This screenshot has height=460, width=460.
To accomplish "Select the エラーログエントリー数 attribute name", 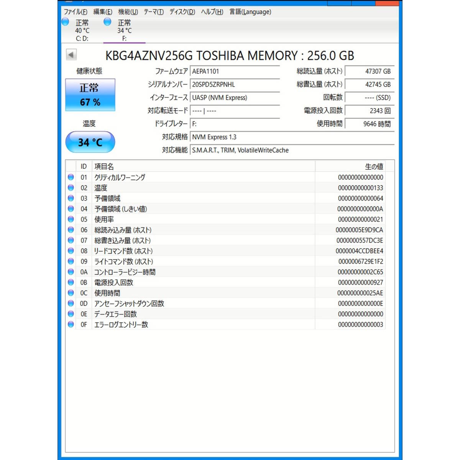I will (x=121, y=324).
